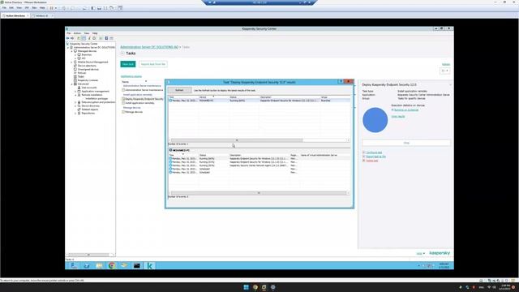Click the Running on 1 device link
This screenshot has height=292, width=519.
tap(406, 109)
